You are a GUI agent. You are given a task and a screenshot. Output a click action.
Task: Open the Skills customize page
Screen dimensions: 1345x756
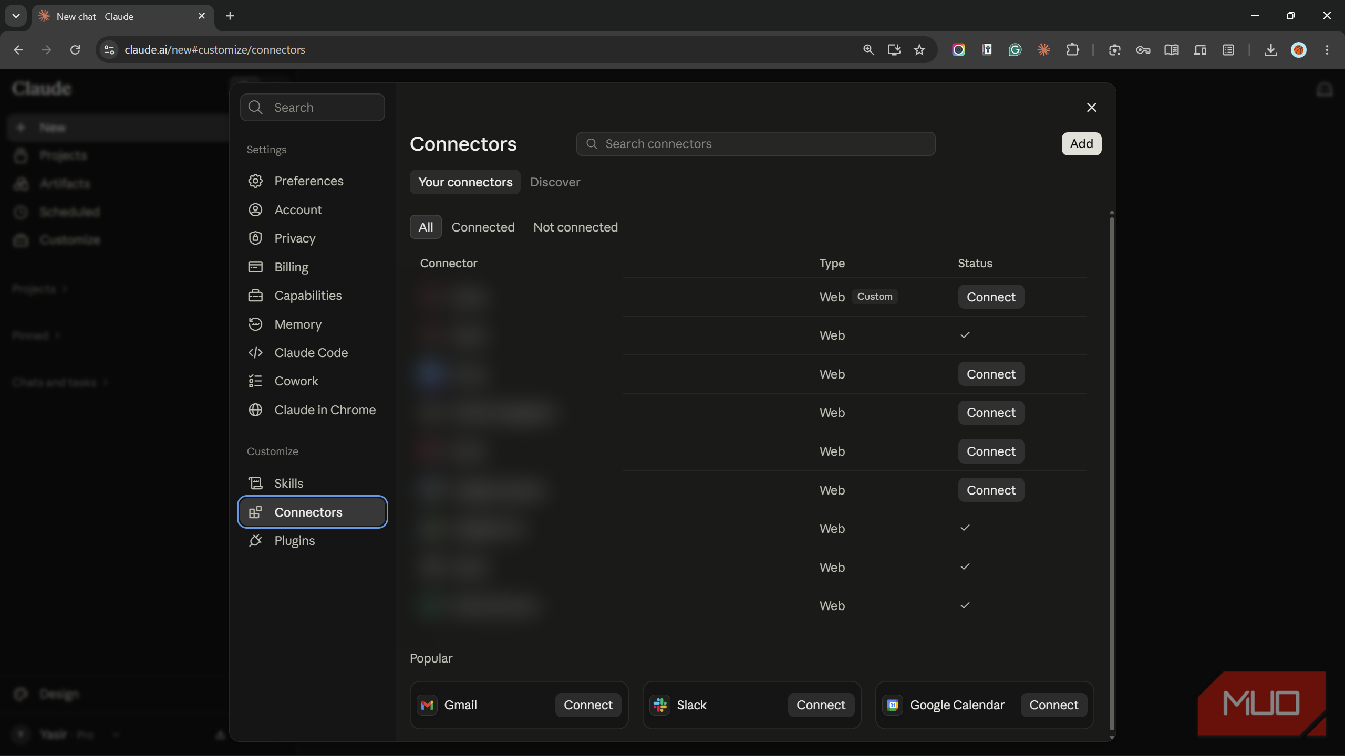coord(312,484)
